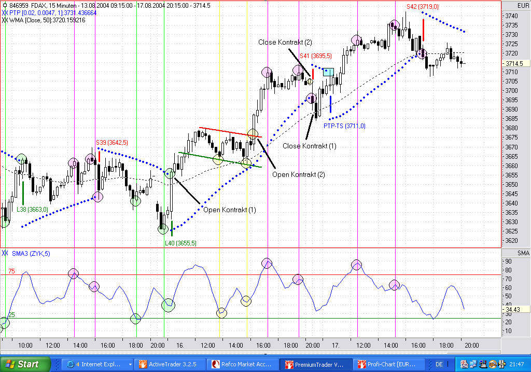Click the red 75 threshold line in oscillator
The width and height of the screenshot is (531, 372).
tap(250, 275)
